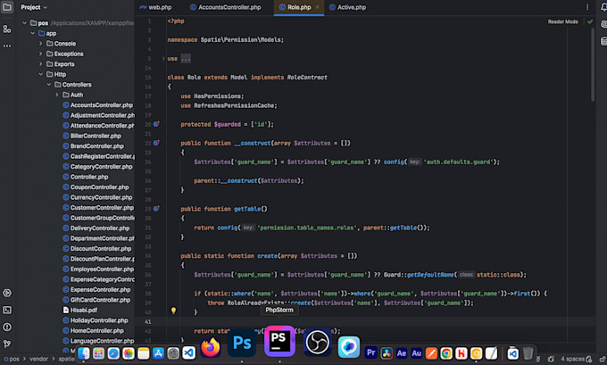Screen dimensions: 607x365
Task: Open the Structure tool window icon
Action: (7, 29)
